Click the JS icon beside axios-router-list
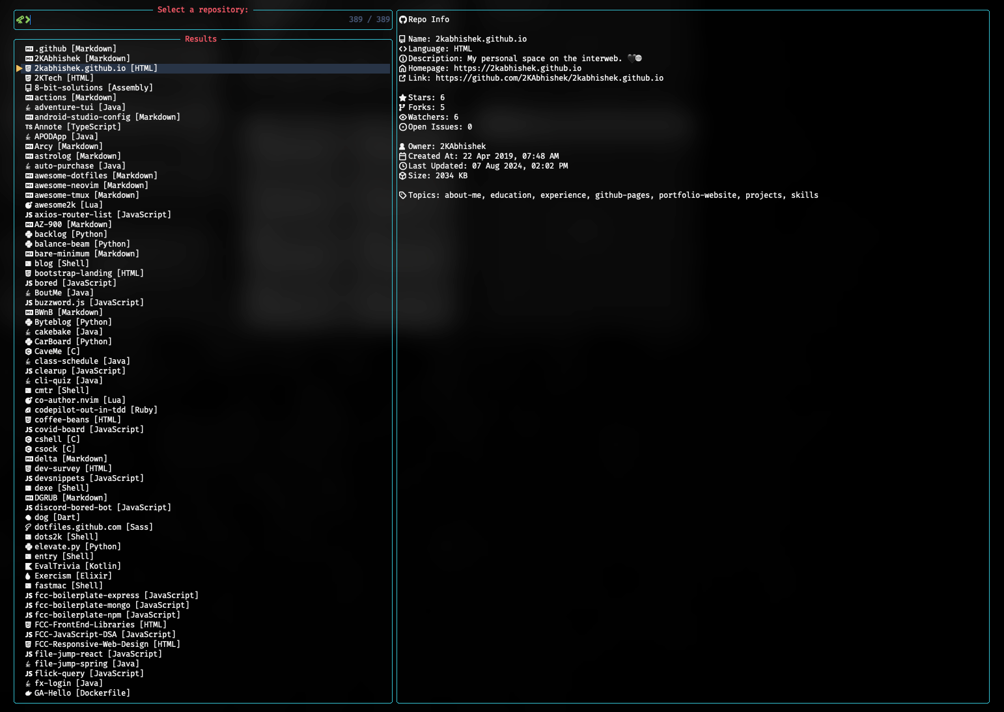Viewport: 1004px width, 712px height. click(29, 215)
